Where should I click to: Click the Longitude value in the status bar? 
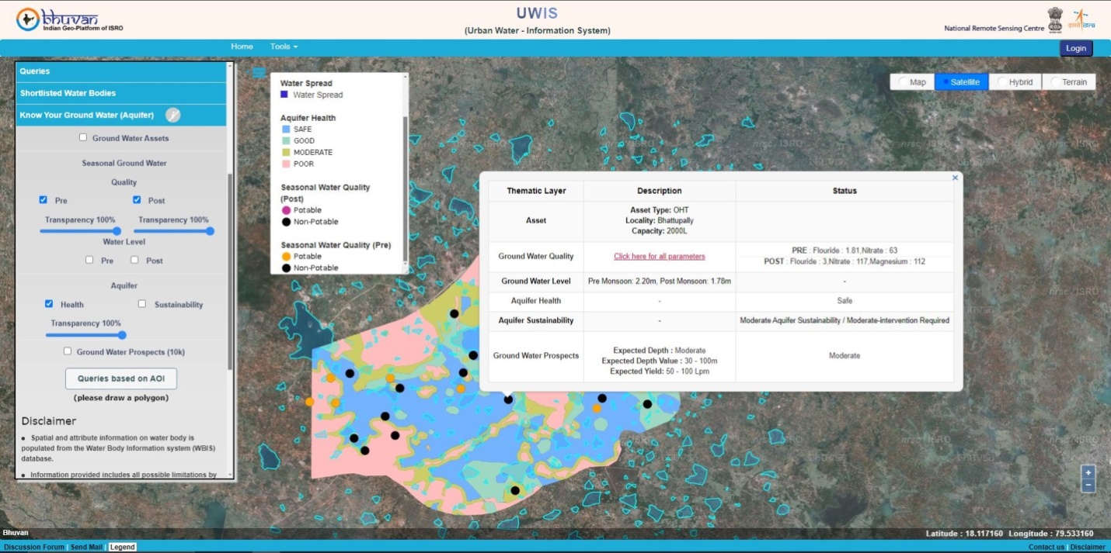(x=1075, y=534)
